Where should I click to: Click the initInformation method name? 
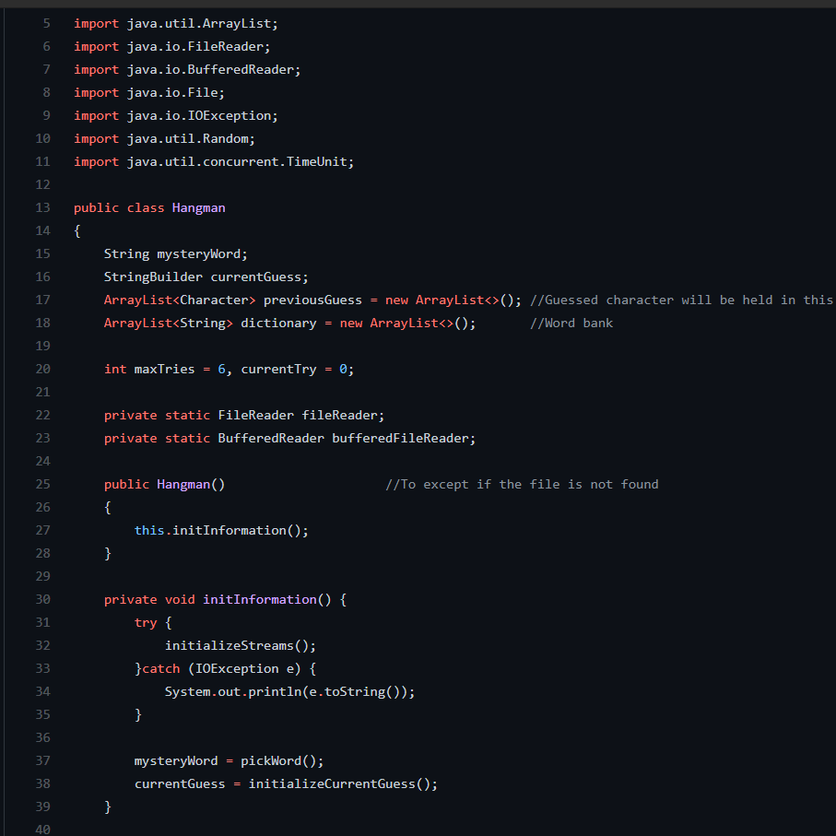point(259,599)
